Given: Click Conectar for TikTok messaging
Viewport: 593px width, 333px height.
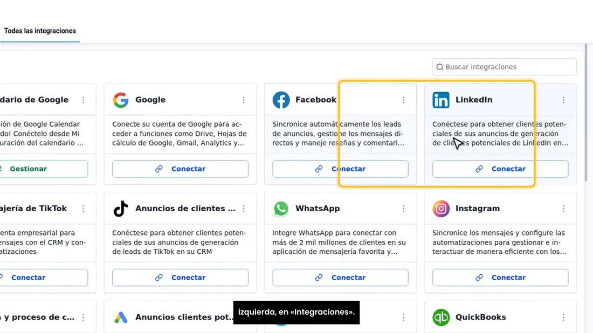Looking at the screenshot, I should click(x=44, y=277).
